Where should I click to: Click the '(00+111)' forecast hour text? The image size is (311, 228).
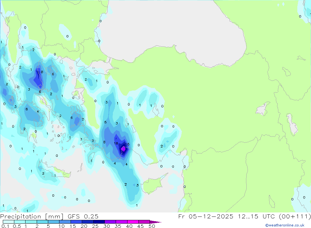pyautogui.click(x=295, y=216)
